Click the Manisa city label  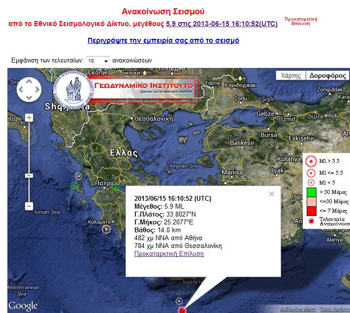[x=232, y=172]
